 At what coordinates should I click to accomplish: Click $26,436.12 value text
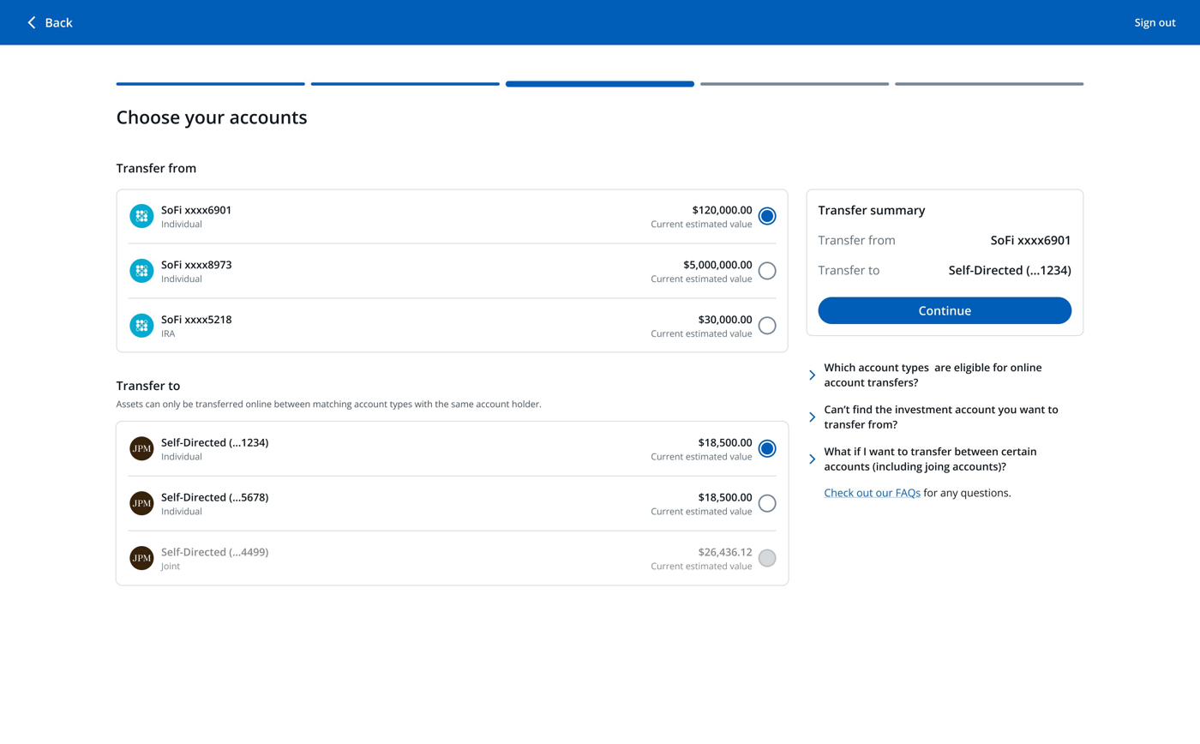[725, 552]
